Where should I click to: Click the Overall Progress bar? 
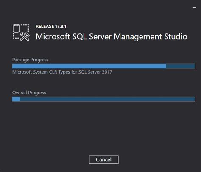click(x=104, y=99)
